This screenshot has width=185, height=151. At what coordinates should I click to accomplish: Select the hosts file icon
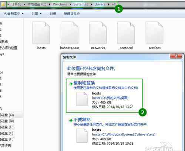pos(41,33)
